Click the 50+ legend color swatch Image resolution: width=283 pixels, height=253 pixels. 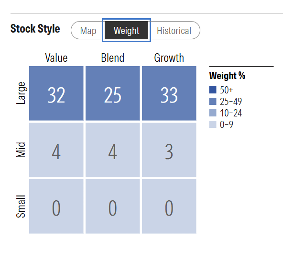tap(213, 90)
